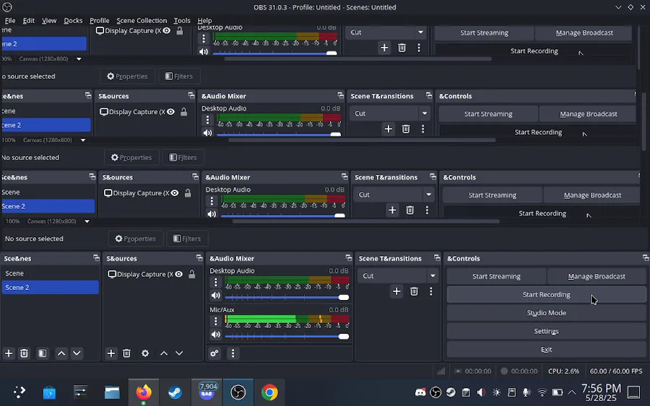Click the Mic/Aux volume slider
This screenshot has width=650, height=406.
pyautogui.click(x=287, y=337)
